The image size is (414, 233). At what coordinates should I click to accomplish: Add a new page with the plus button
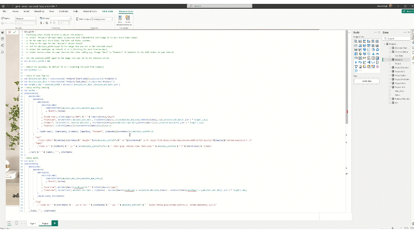[54, 223]
